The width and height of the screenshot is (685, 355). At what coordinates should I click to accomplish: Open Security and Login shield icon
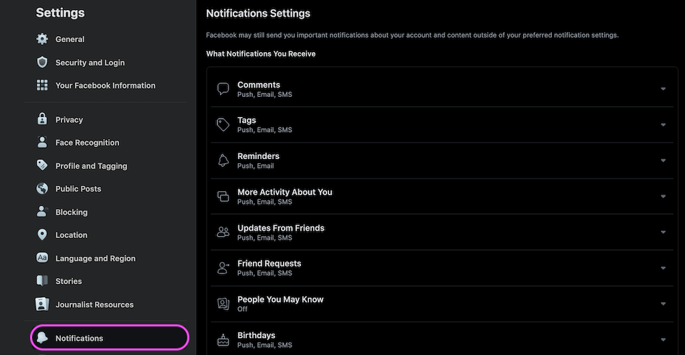pos(42,62)
